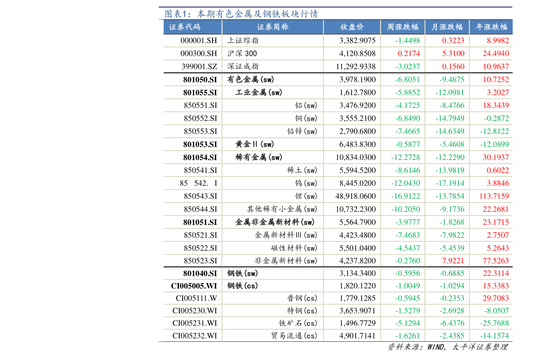Click the 收盘价 column header
This screenshot has height=360, width=548.
click(x=352, y=27)
